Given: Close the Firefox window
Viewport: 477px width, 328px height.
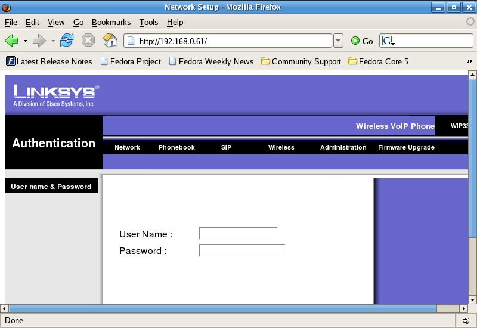Looking at the screenshot, I should (469, 7).
